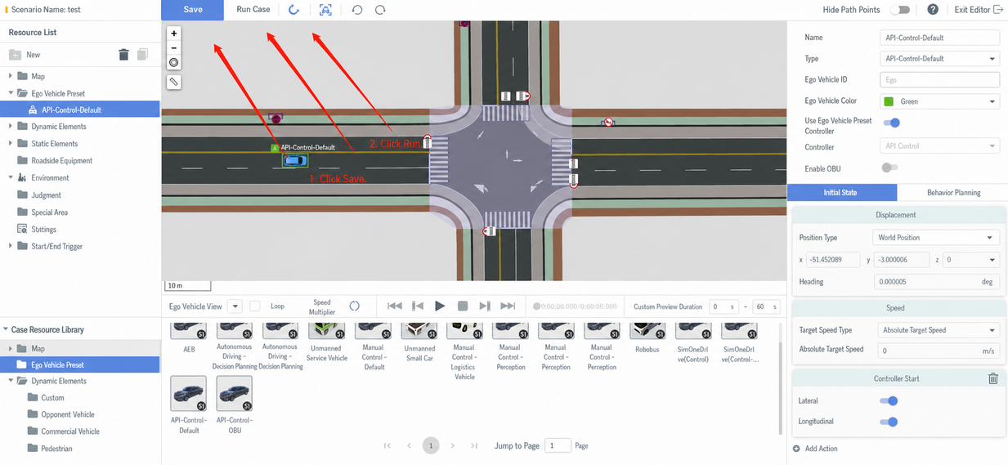The height and width of the screenshot is (465, 1008).
Task: Click the Jump to Page input
Action: point(558,445)
